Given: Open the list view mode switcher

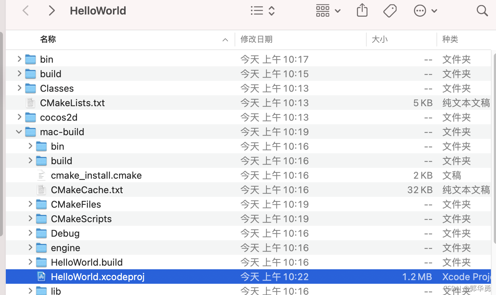Looking at the screenshot, I should (x=263, y=11).
